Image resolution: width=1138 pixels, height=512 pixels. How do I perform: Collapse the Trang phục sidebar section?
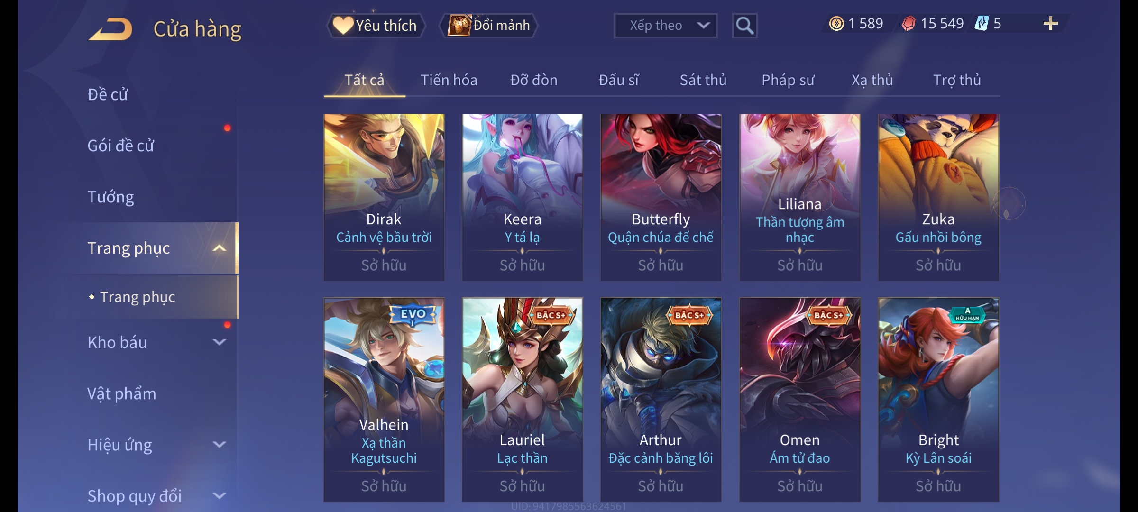tap(219, 248)
